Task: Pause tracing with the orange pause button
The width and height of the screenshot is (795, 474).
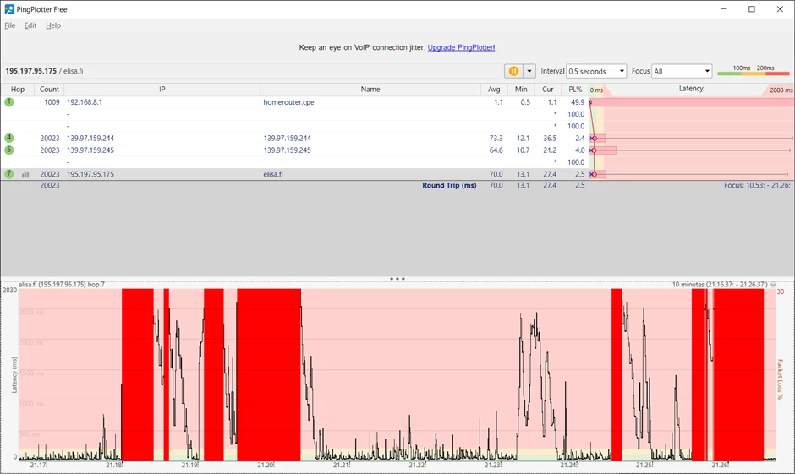Action: point(513,72)
